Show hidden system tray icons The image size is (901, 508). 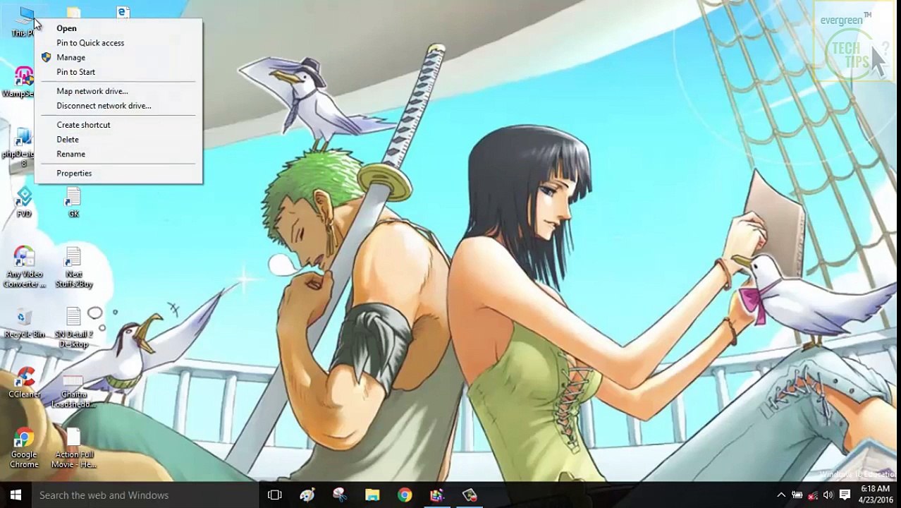(781, 495)
